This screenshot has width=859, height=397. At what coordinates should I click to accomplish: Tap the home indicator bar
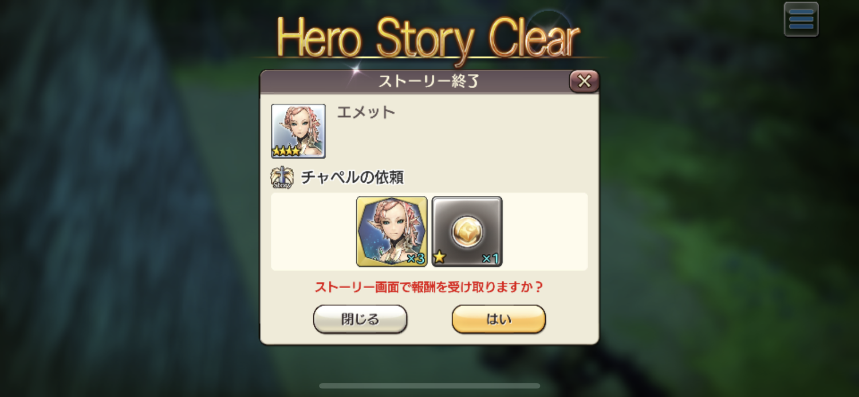pos(429,386)
